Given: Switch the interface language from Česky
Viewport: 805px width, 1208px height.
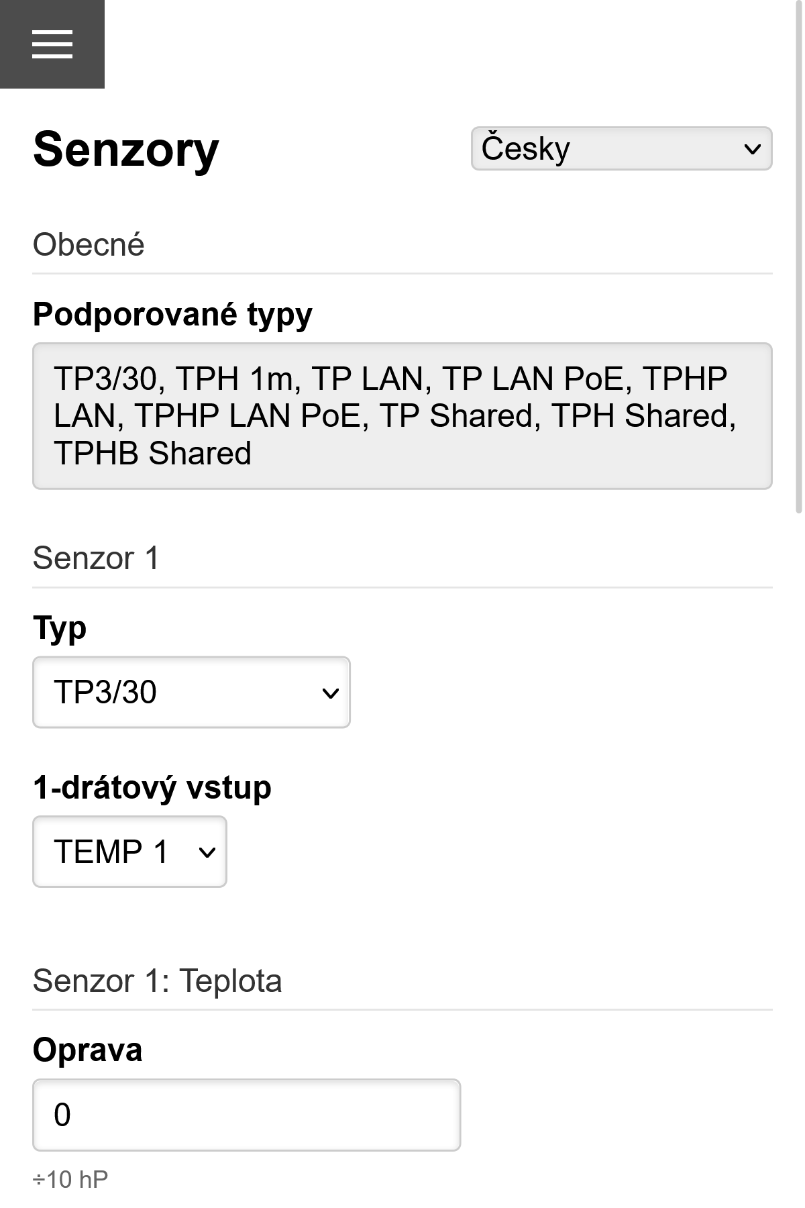Looking at the screenshot, I should [621, 148].
